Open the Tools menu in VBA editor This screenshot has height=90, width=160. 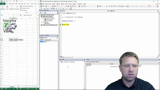(70, 4)
